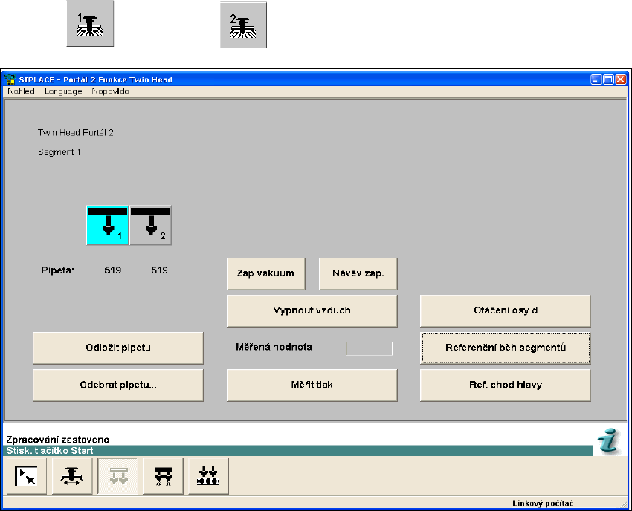
Task: Click the Návěv zap. button
Action: (x=358, y=273)
